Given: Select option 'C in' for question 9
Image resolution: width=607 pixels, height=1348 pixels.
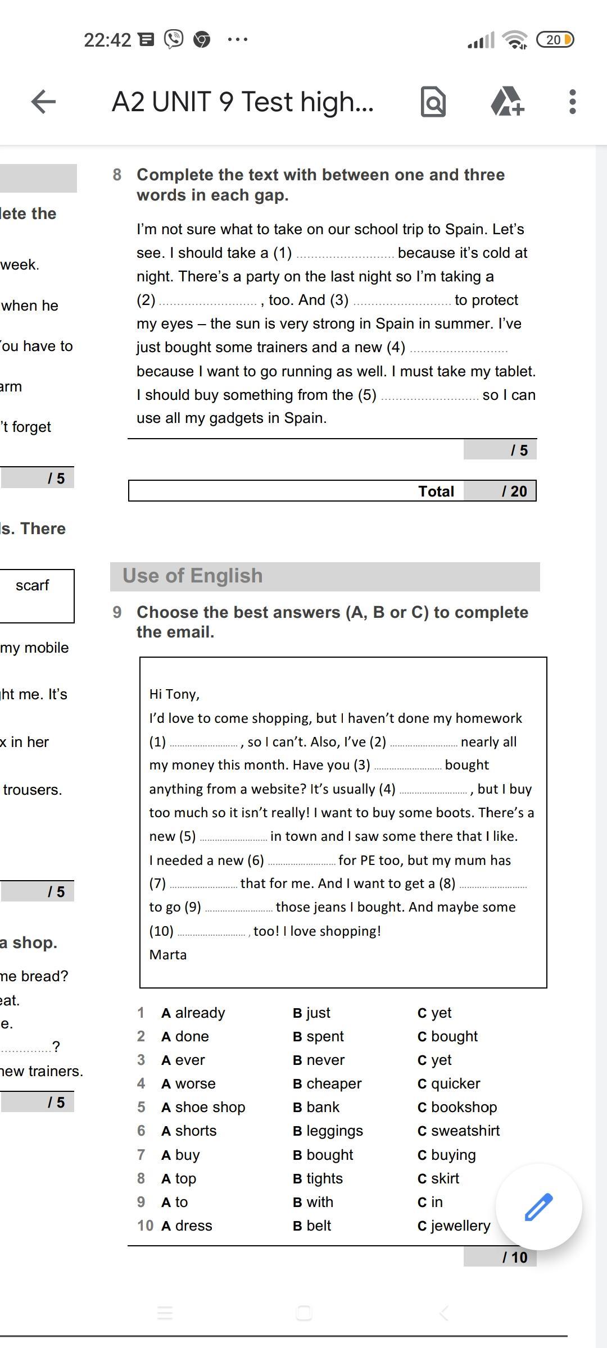Looking at the screenshot, I should click(x=431, y=1202).
